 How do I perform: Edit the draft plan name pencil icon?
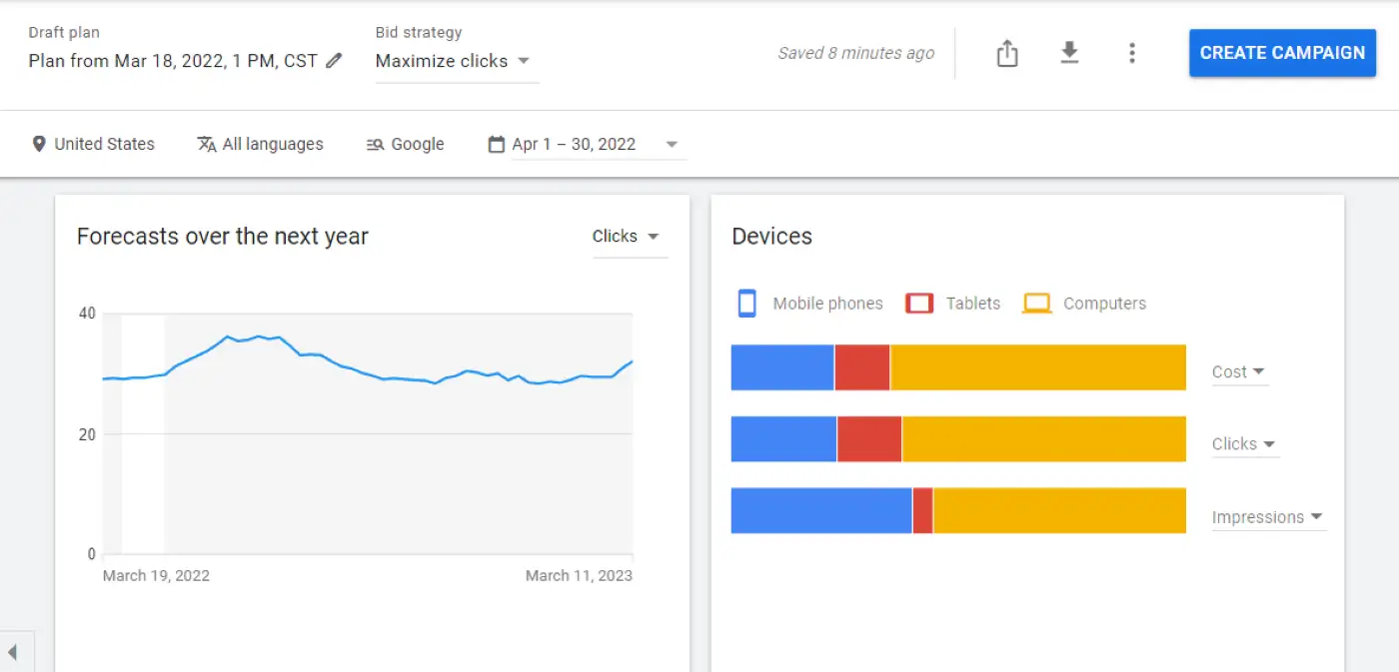(x=335, y=61)
